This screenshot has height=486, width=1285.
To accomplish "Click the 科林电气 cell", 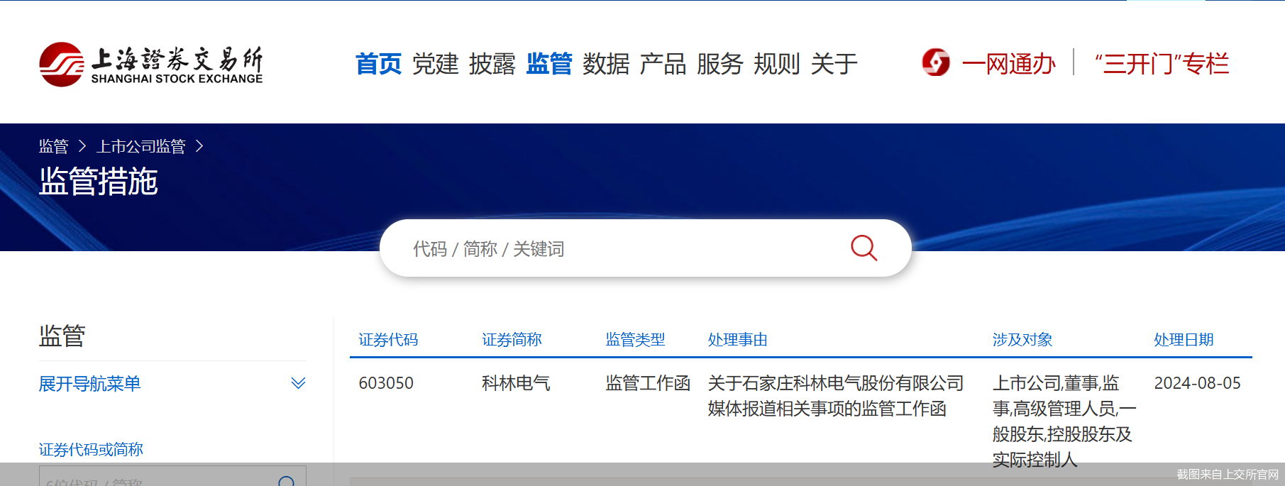I will click(516, 383).
